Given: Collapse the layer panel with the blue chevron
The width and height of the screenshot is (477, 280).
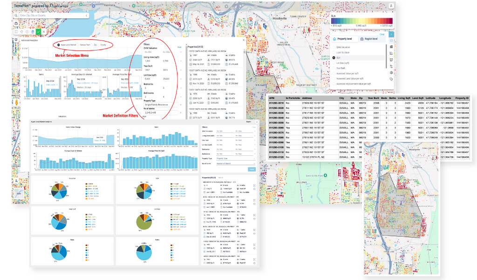Looking at the screenshot, I should [391, 34].
